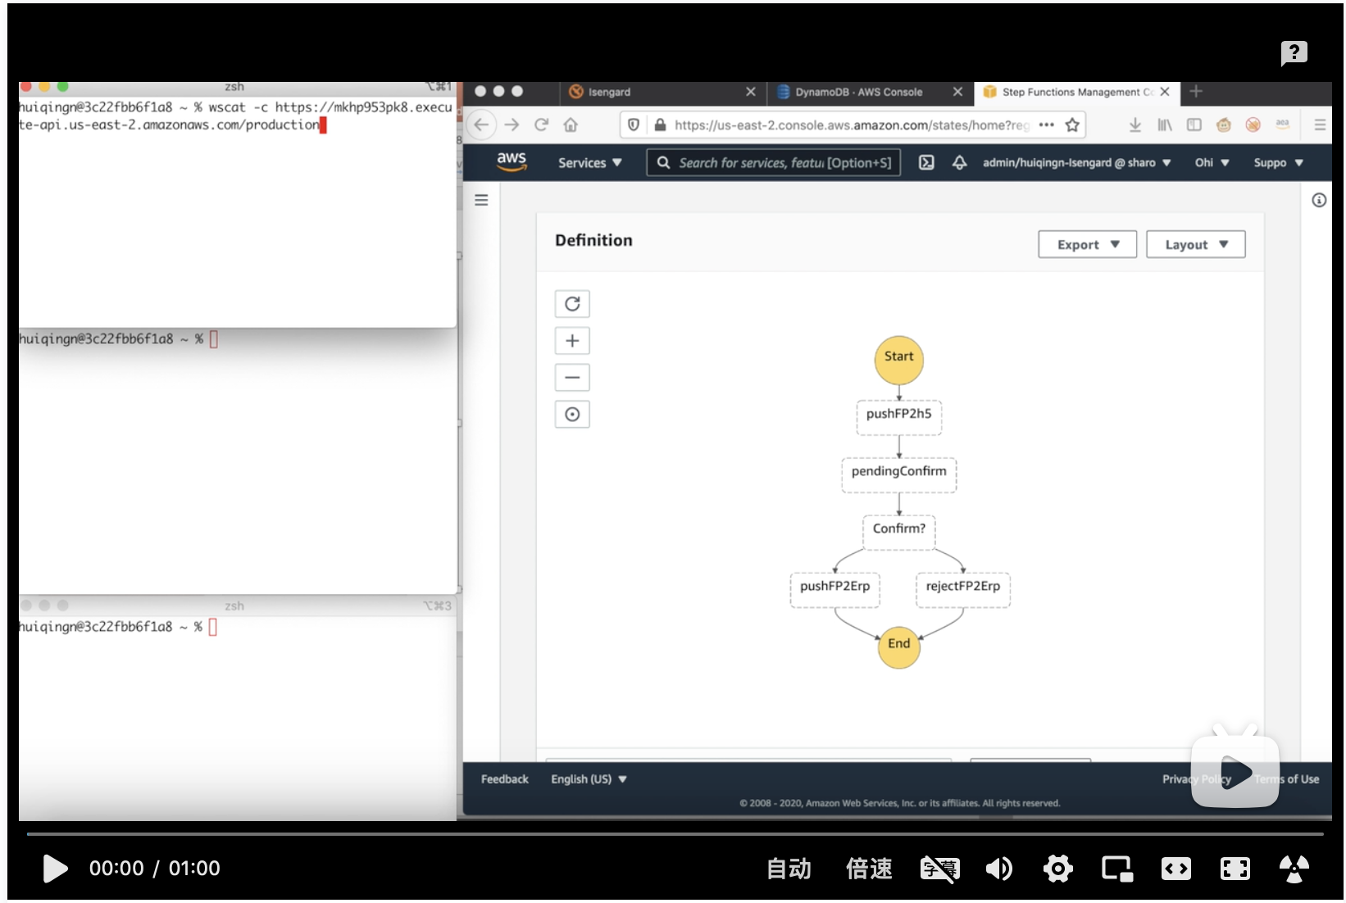Click the AWS services search field
The width and height of the screenshot is (1346, 903).
[x=774, y=162]
